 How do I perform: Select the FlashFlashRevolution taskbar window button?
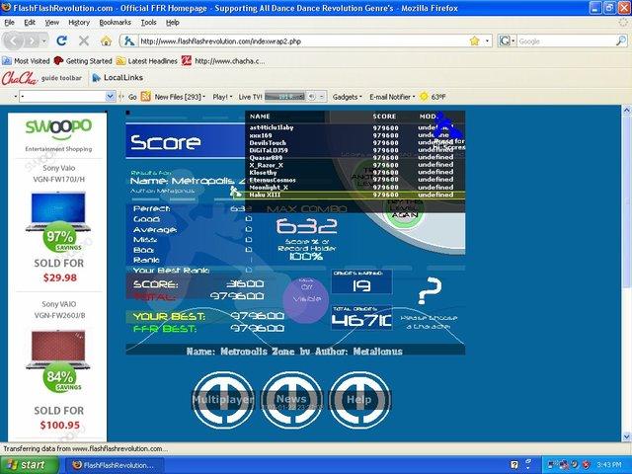pos(115,465)
